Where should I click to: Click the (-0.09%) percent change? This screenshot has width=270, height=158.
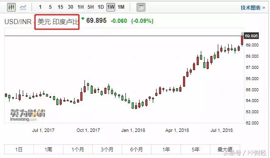point(142,21)
